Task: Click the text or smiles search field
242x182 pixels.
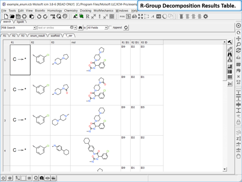Action: click(53, 28)
